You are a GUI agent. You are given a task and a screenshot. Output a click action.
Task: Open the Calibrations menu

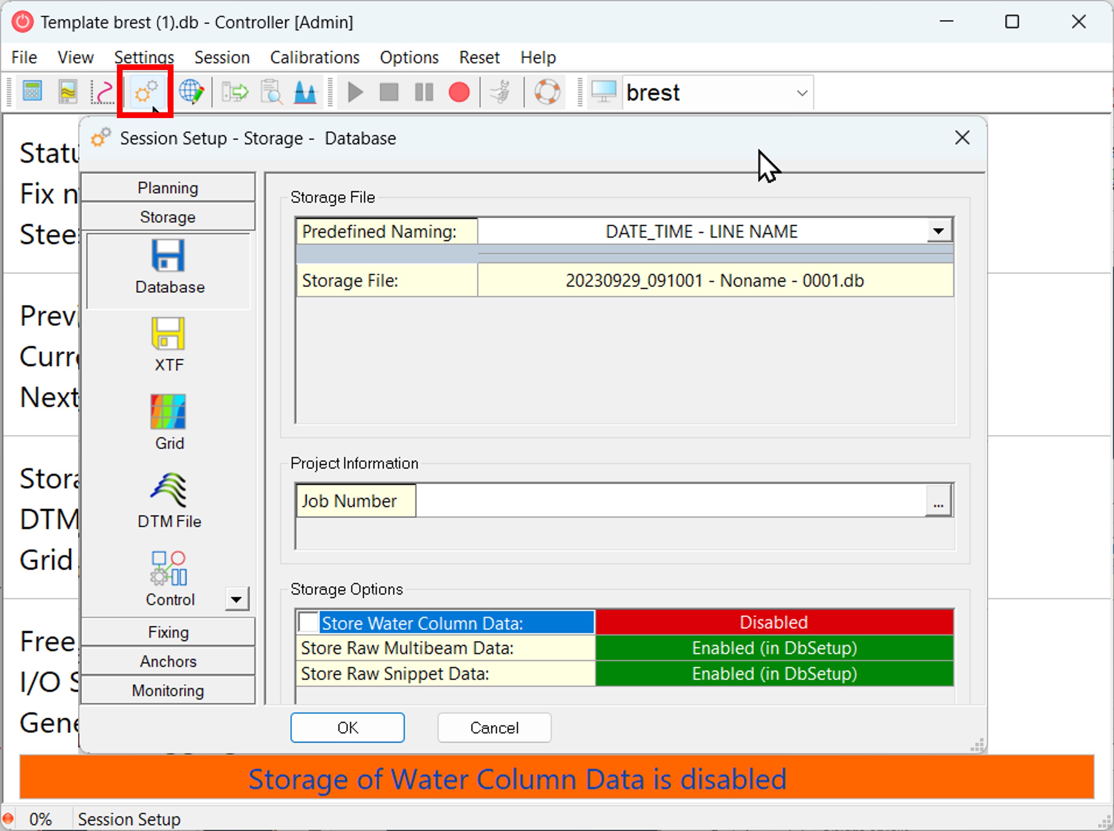click(x=314, y=57)
